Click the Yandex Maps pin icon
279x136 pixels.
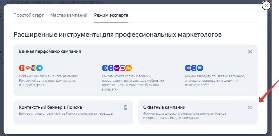click(27, 68)
